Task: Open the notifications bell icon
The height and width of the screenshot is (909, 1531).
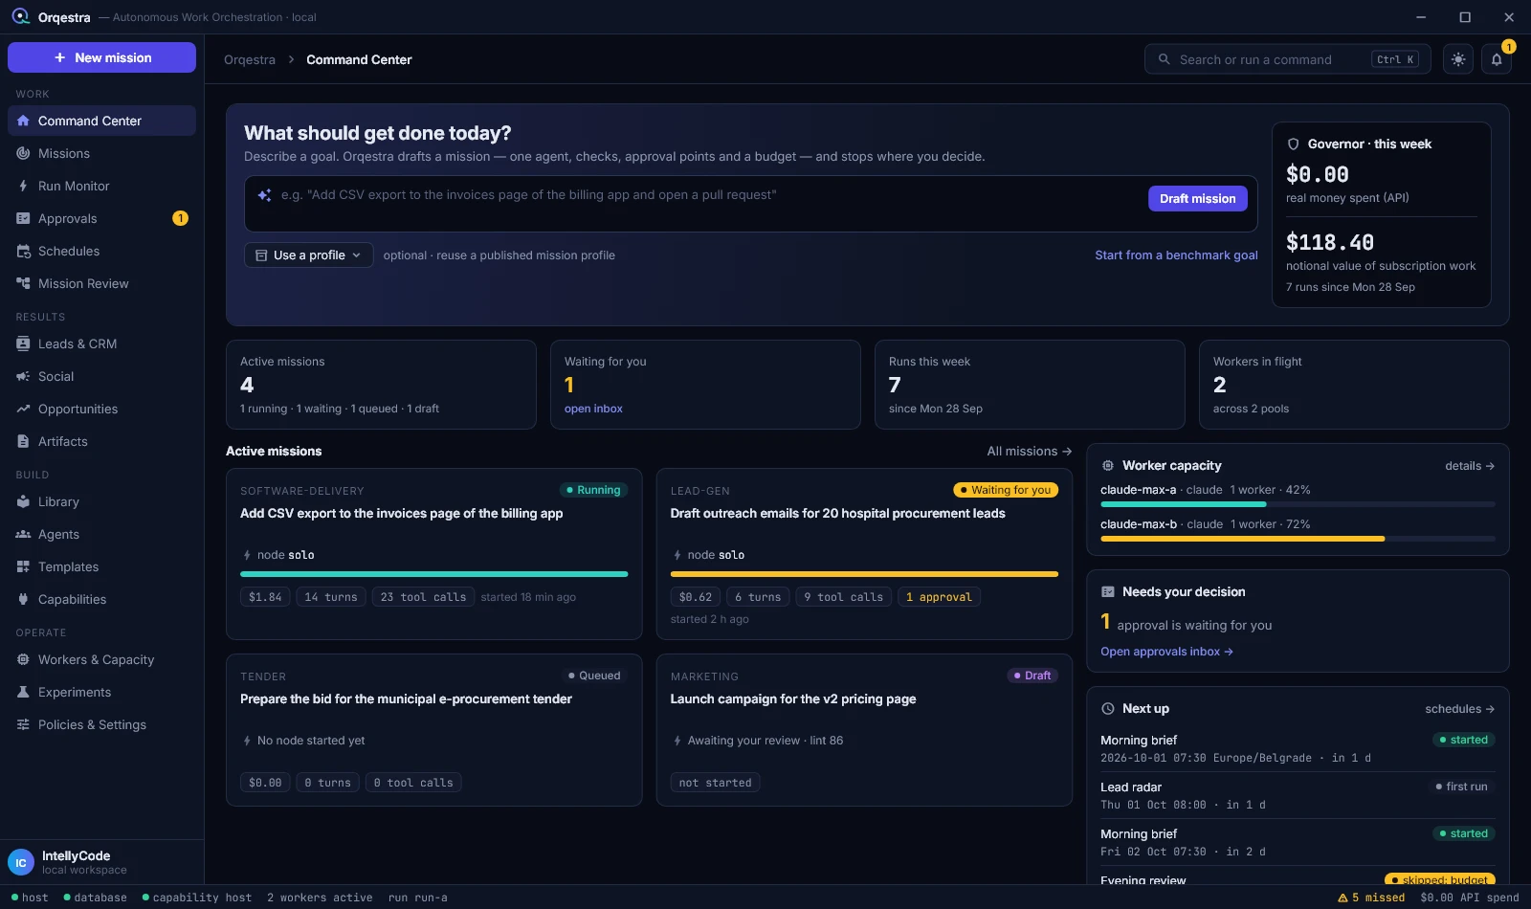Action: pyautogui.click(x=1498, y=59)
